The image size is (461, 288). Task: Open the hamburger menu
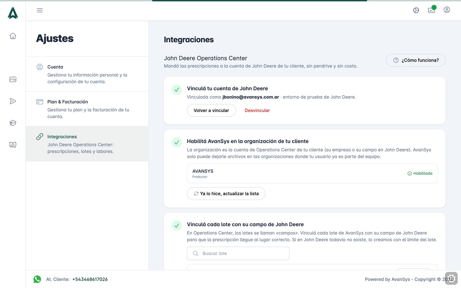[x=40, y=10]
